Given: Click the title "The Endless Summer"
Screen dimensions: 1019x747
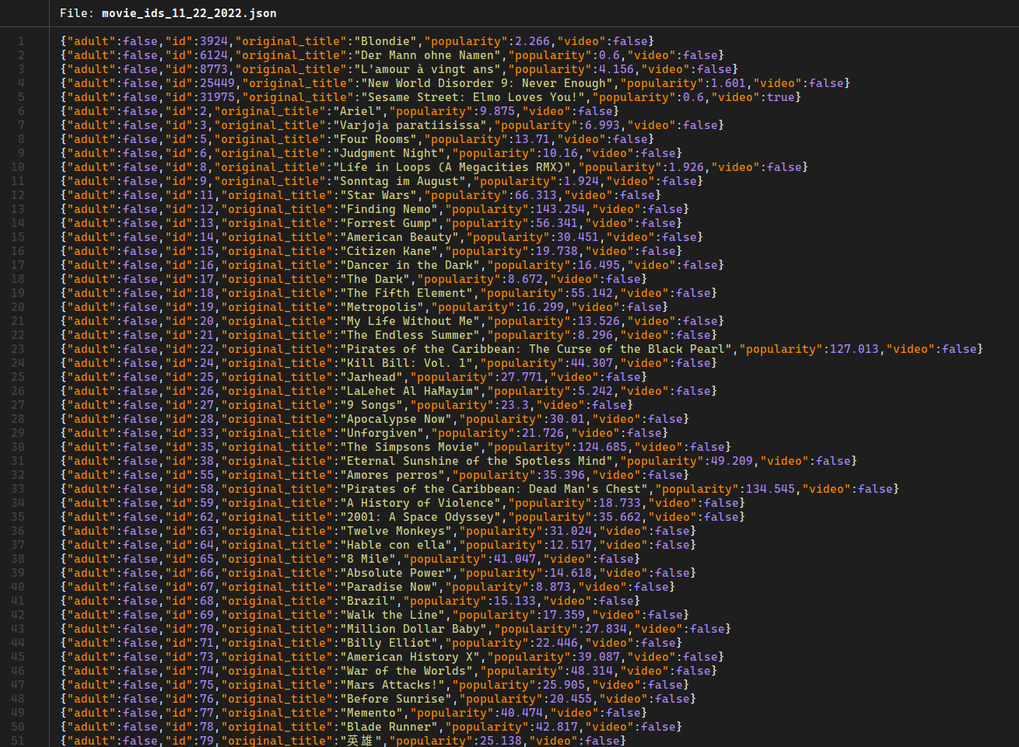Looking at the screenshot, I should (x=410, y=335).
